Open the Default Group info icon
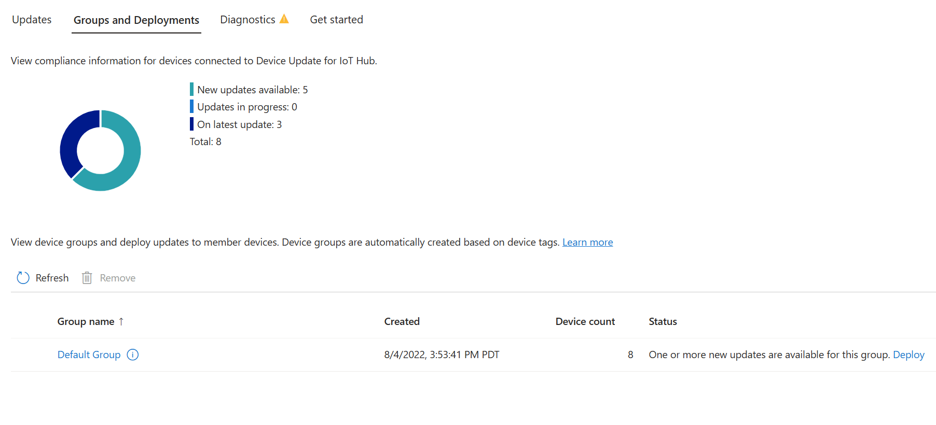 point(133,355)
